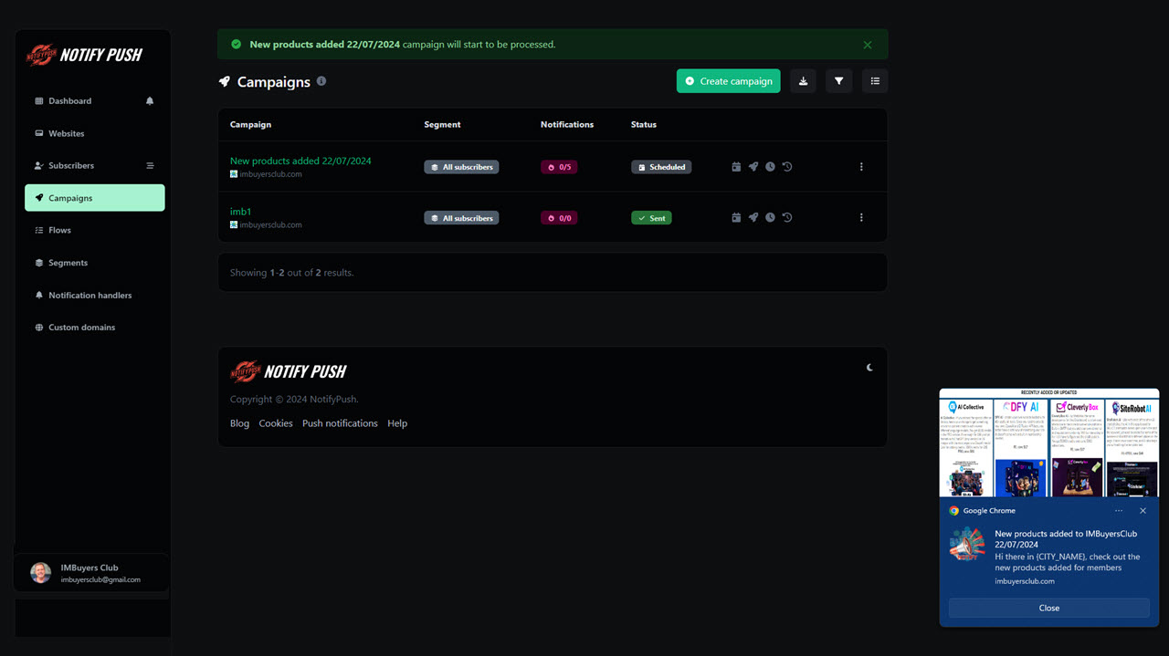Click the notification title New products added to IMBuyersClub
This screenshot has height=656, width=1169.
click(x=1066, y=539)
